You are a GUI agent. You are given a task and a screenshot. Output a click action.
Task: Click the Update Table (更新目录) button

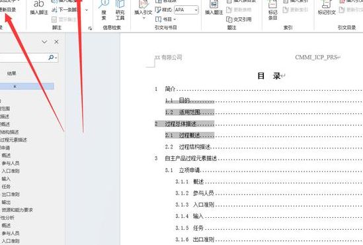click(7, 10)
